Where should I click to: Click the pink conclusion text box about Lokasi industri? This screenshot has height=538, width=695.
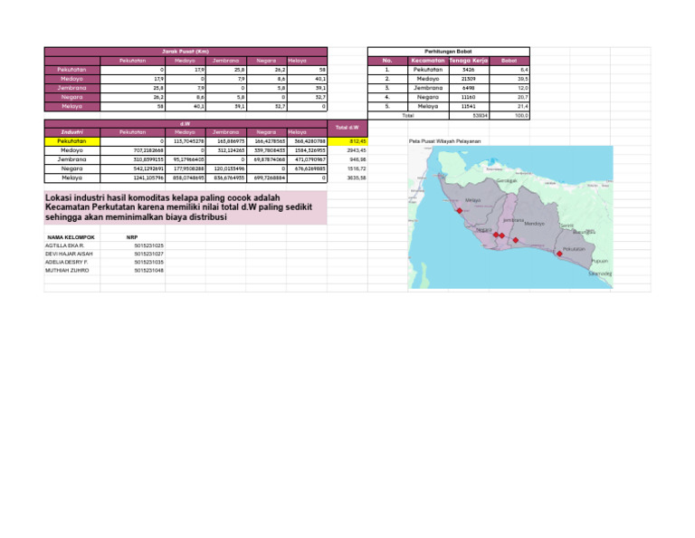click(x=186, y=207)
